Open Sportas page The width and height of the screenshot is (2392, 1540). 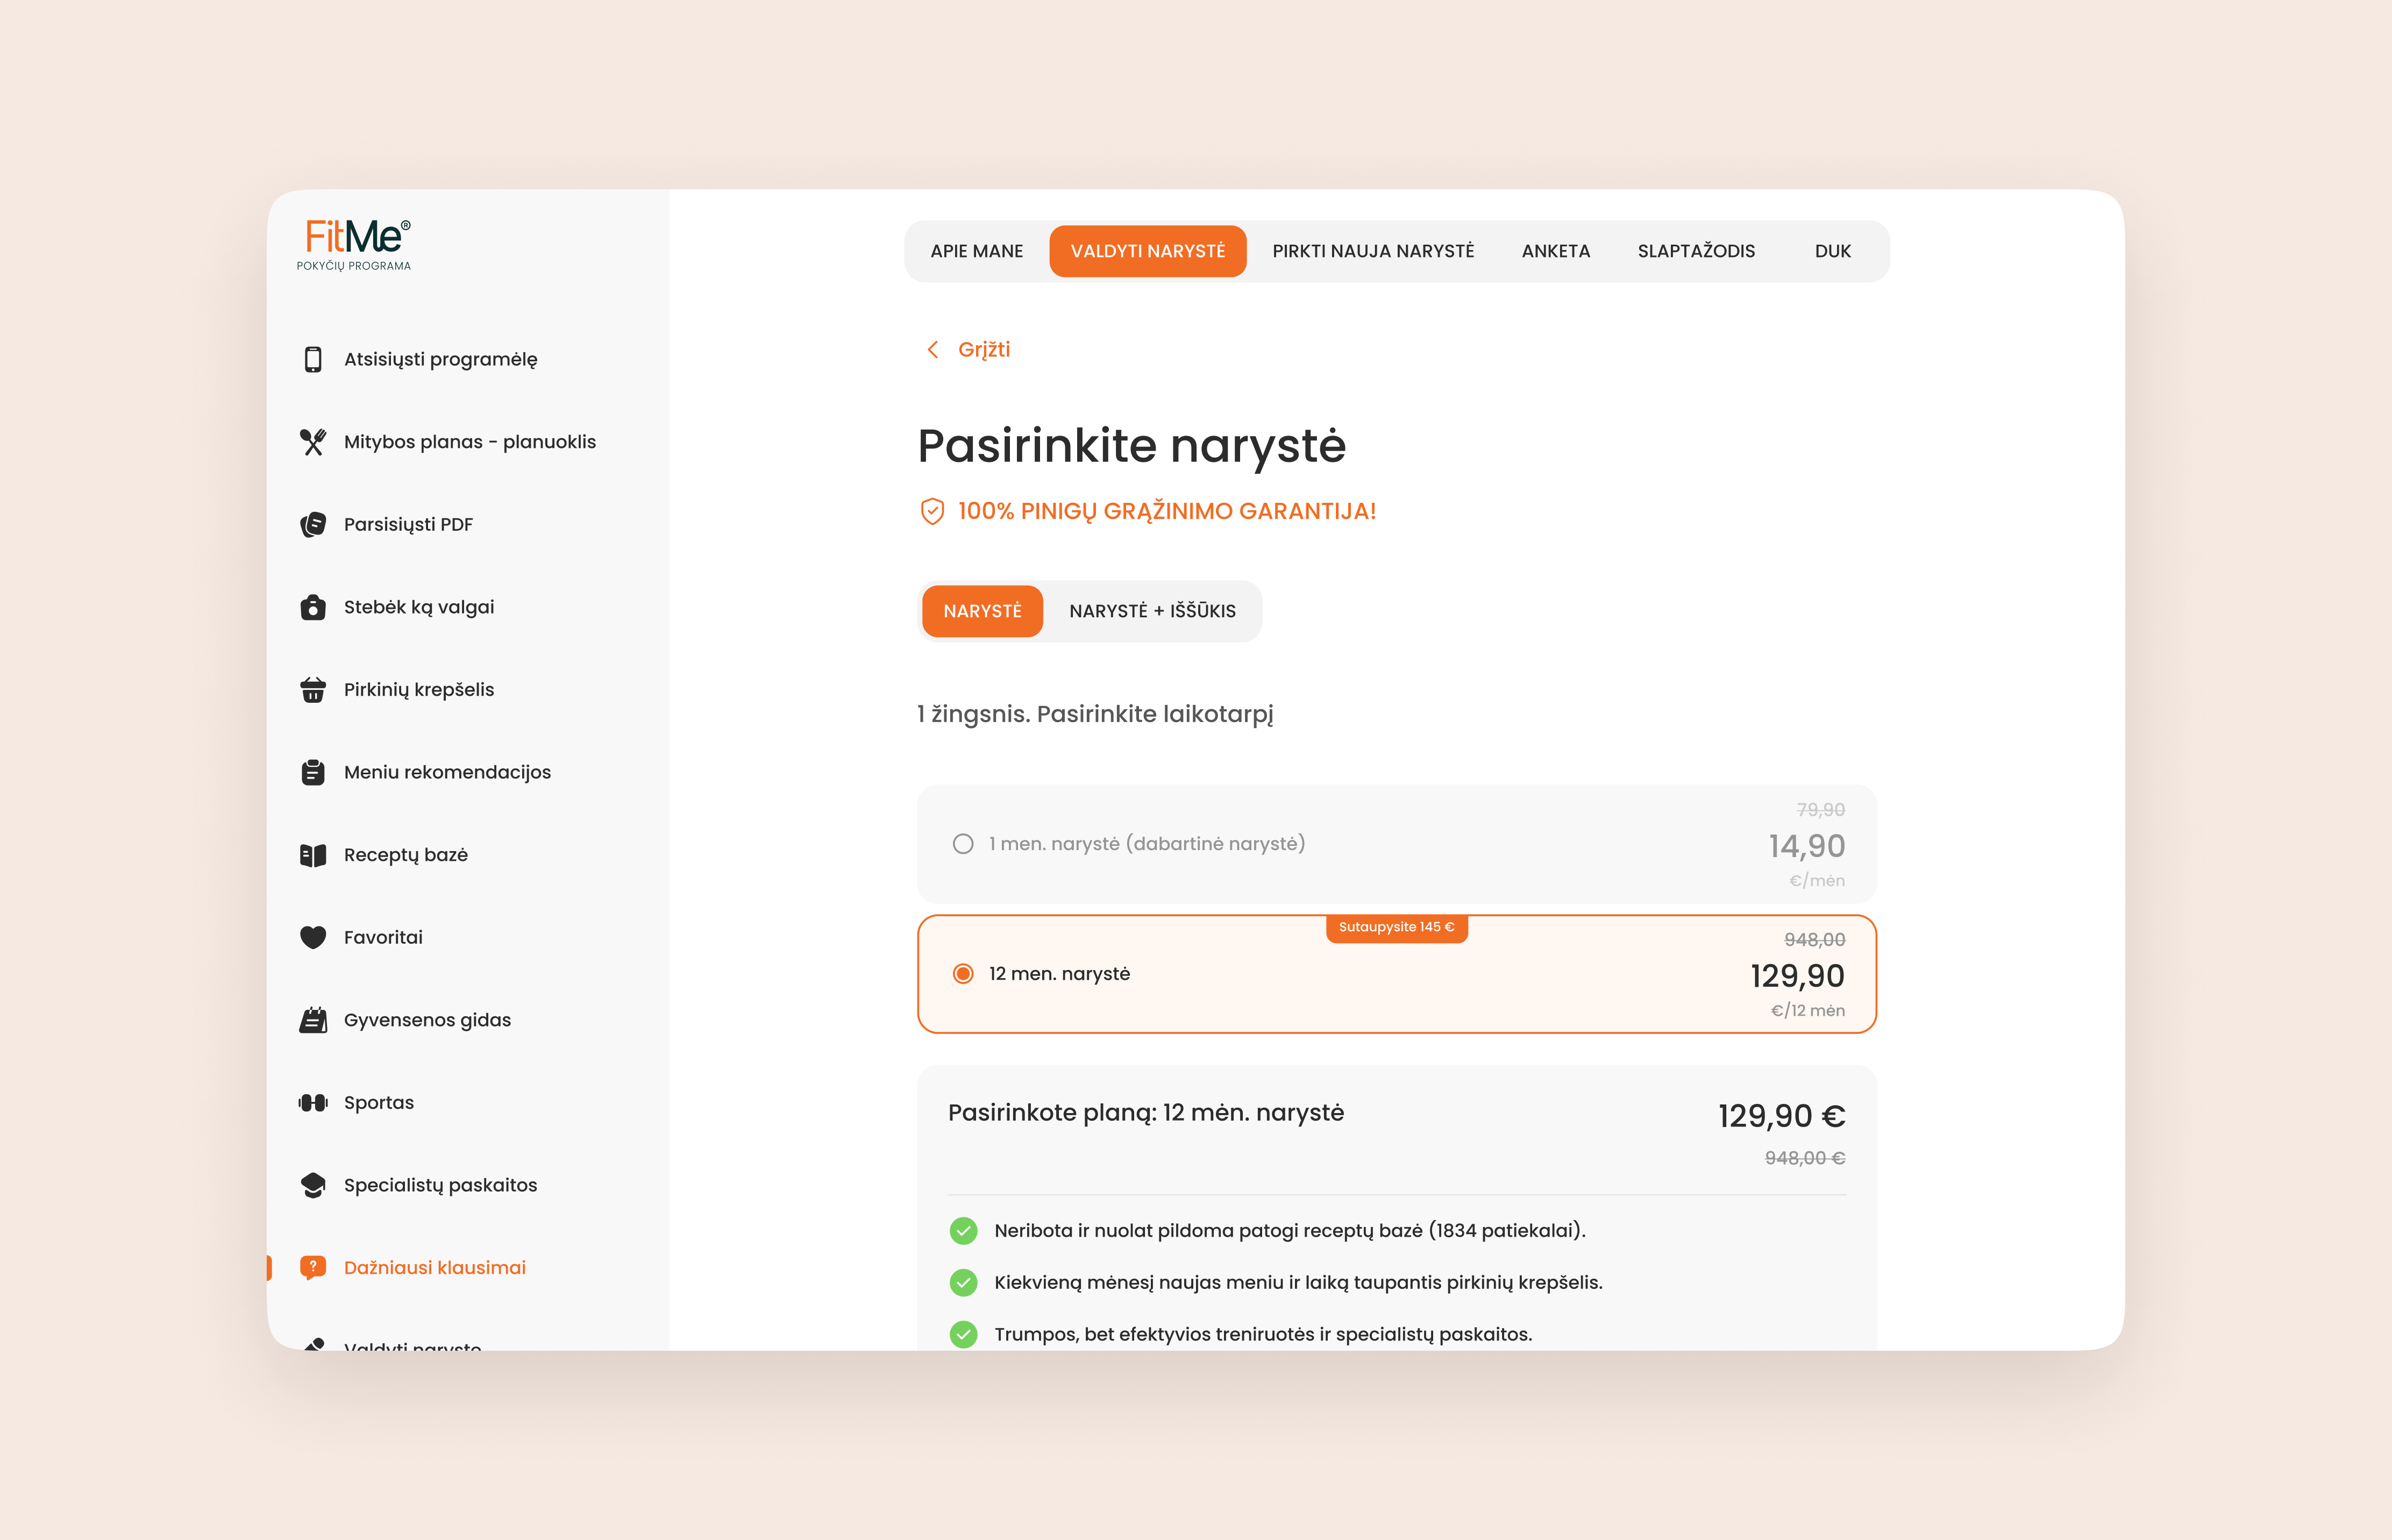pyautogui.click(x=379, y=1103)
